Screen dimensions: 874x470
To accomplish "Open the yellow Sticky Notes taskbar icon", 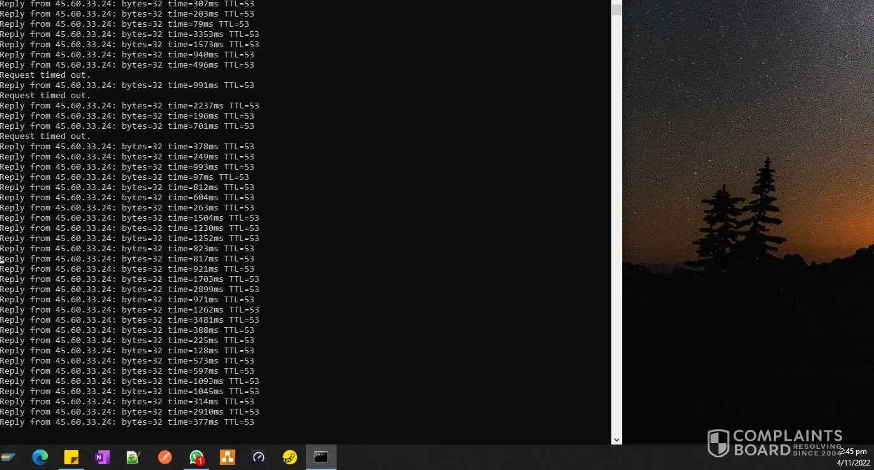I will point(71,457).
